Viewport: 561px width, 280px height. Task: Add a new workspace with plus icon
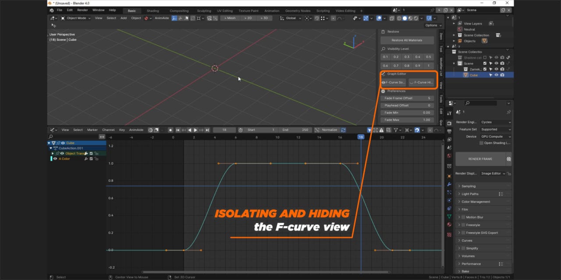point(362,10)
